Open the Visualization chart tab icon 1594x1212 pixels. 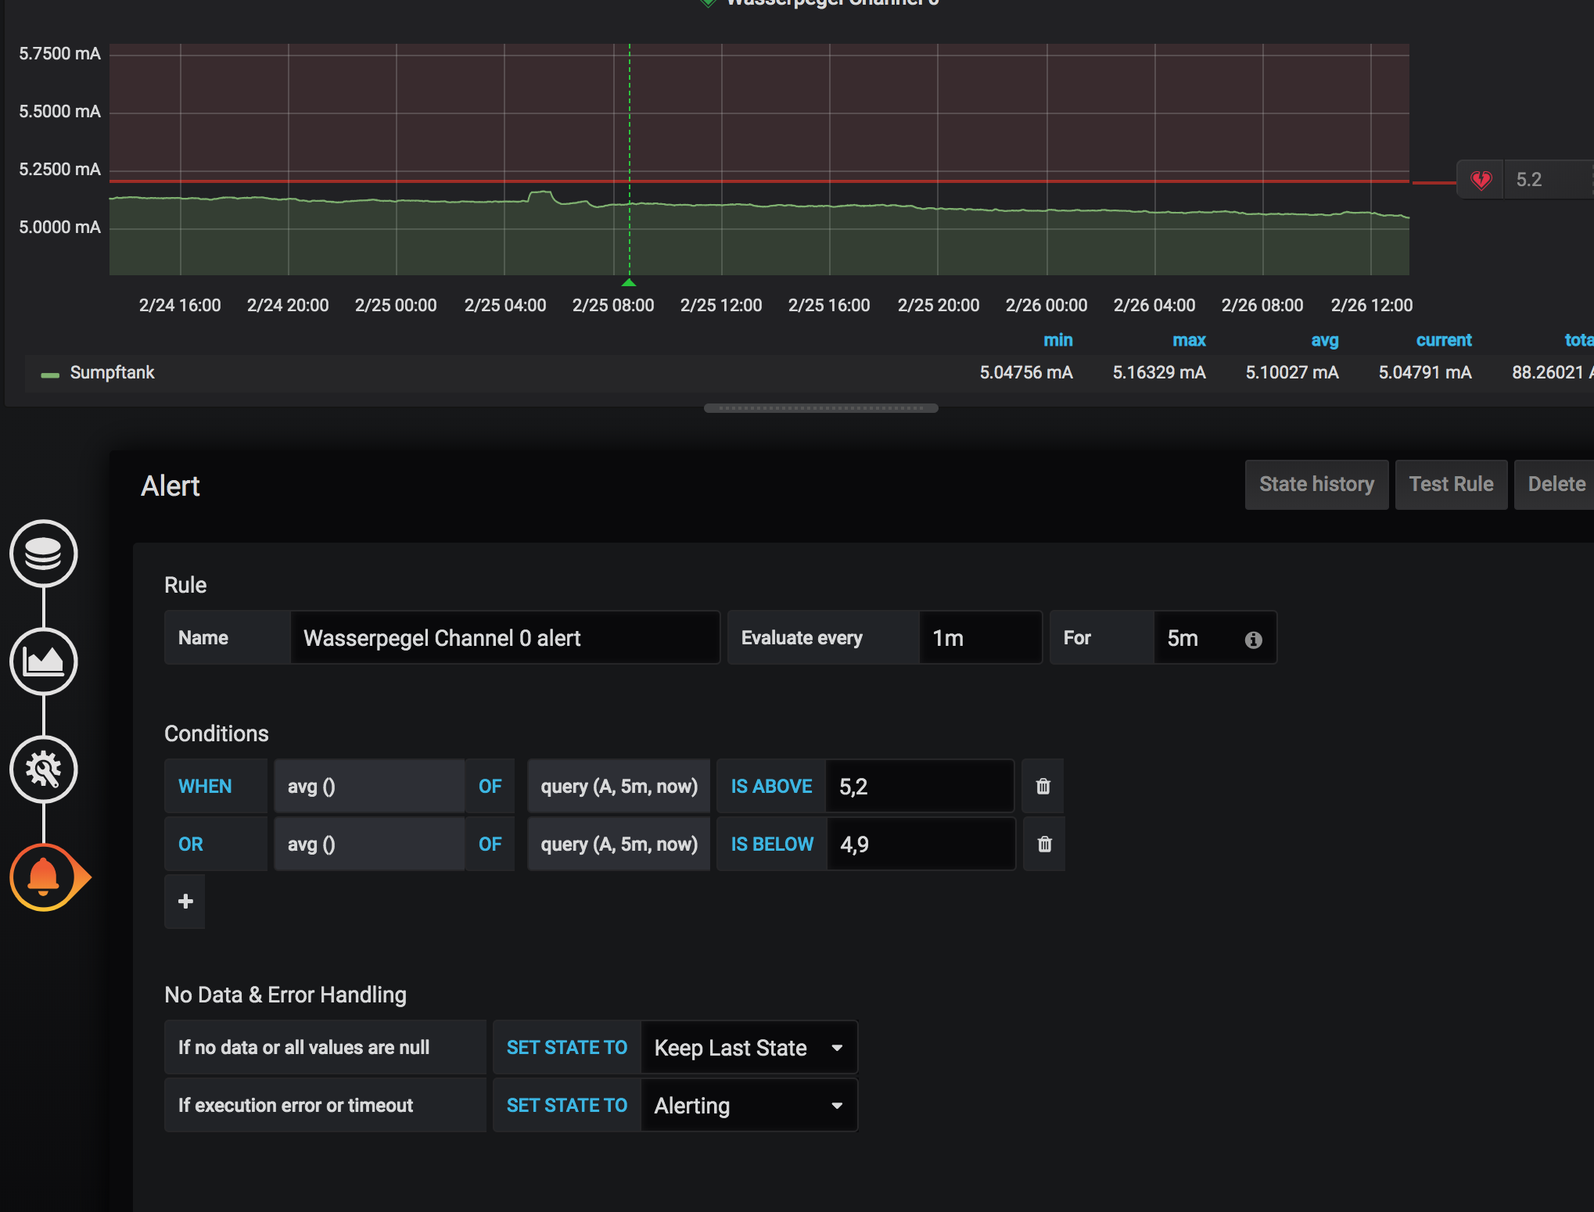pos(44,662)
